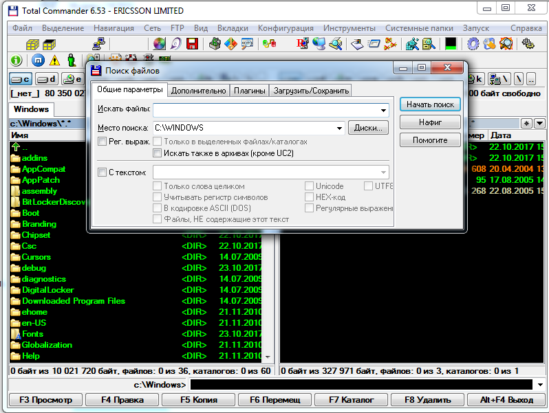The height and width of the screenshot is (413, 549).
Task: Uncheck 'Искать также в архивах' option
Action: pyautogui.click(x=158, y=153)
